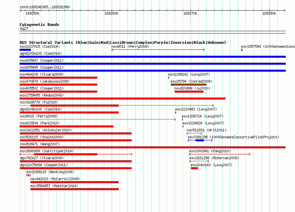Select nsv526115 (Shaikh2009) label
295x212 pixels.
pos(42,137)
